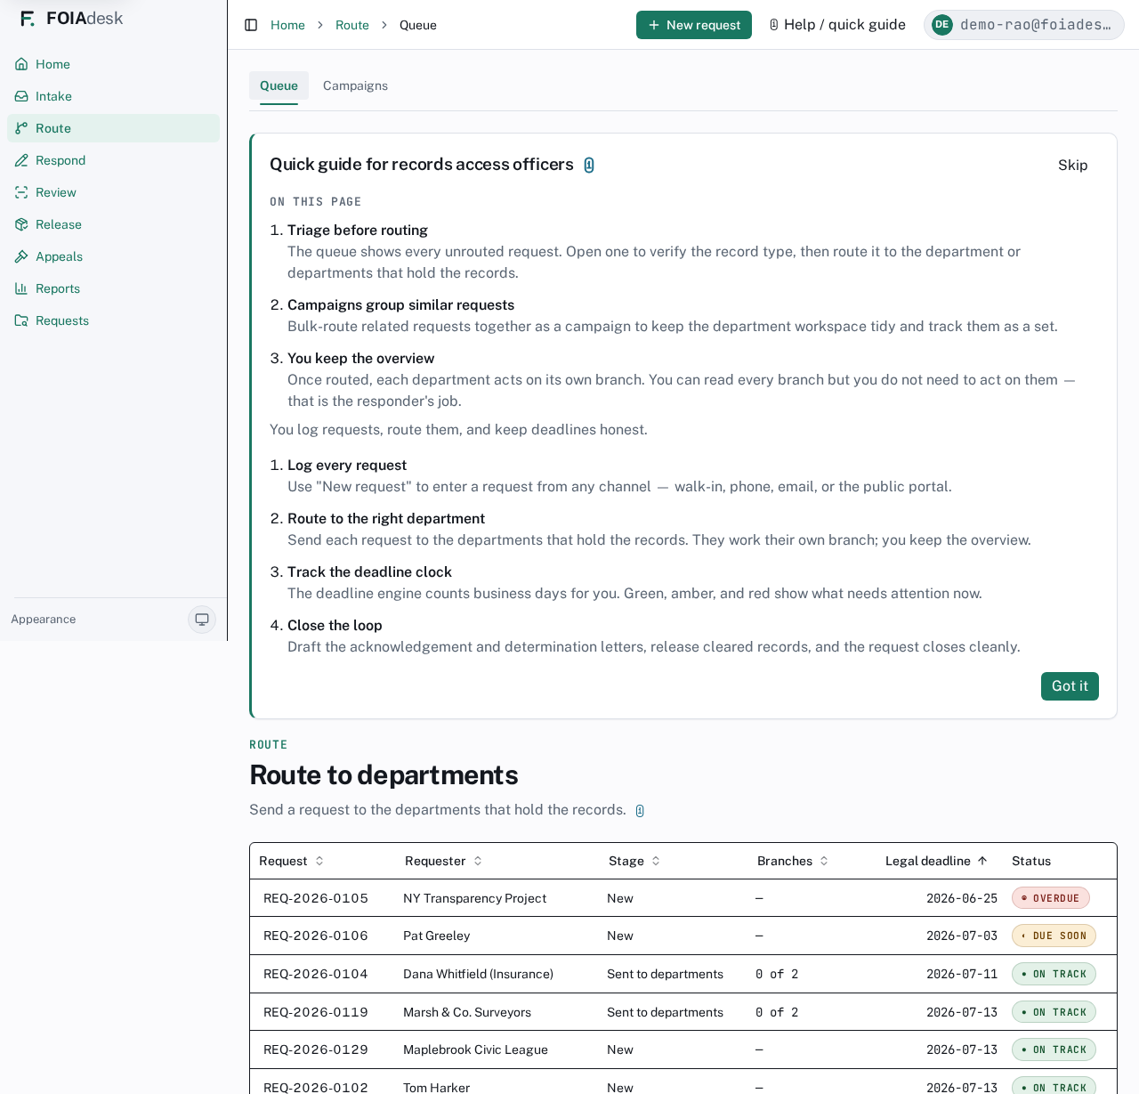Click the Appearance theme monitor icon
The image size is (1139, 1094).
pos(202,620)
